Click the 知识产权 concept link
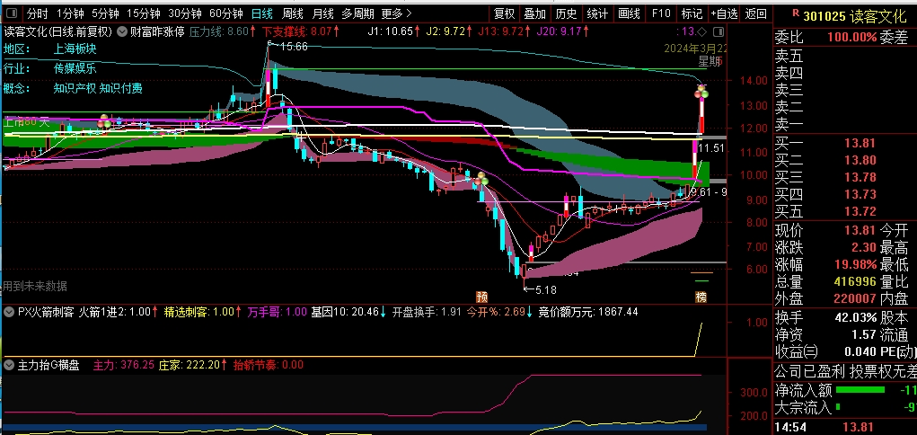917x435 pixels. coord(75,88)
